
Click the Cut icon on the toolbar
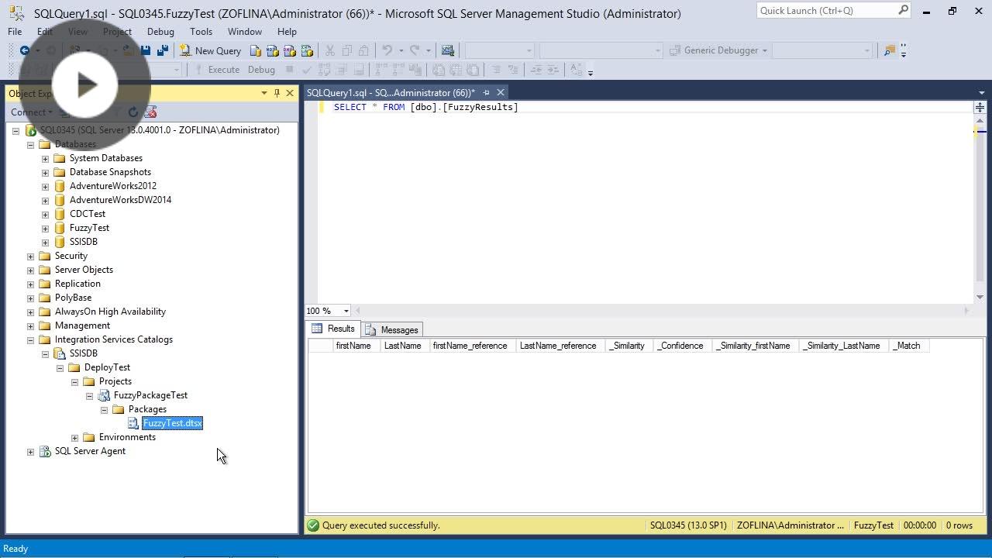[329, 50]
